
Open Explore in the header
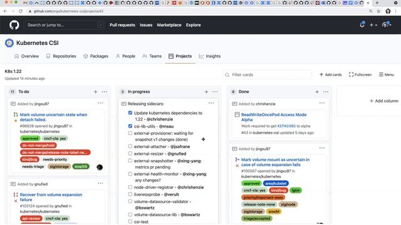click(194, 25)
